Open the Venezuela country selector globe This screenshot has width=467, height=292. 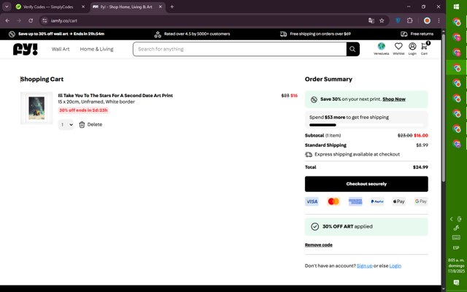tap(381, 46)
